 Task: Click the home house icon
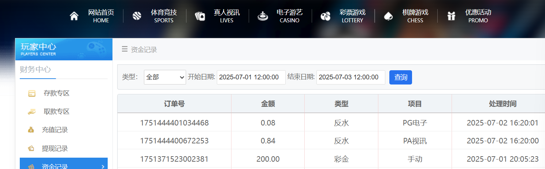point(74,16)
